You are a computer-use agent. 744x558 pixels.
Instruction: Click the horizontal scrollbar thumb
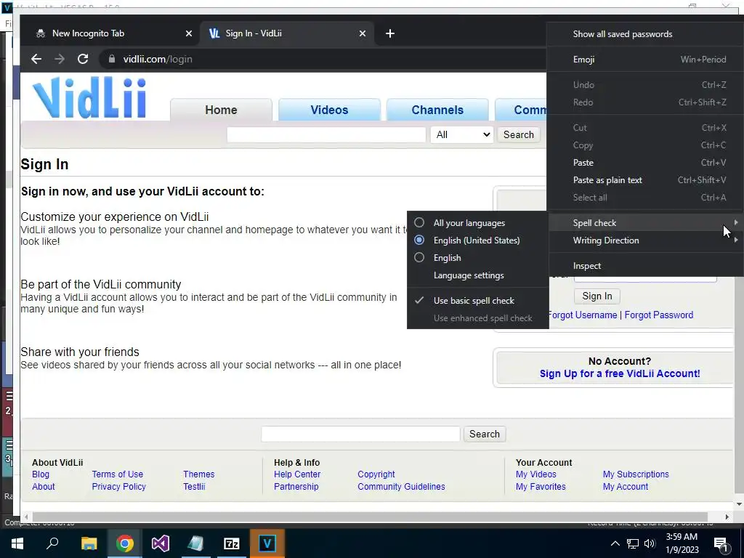[x=370, y=517]
